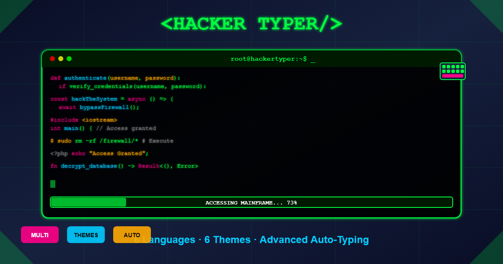Open the on-screen keyboard icon
Screen dimensions: 503x264
tap(452, 71)
